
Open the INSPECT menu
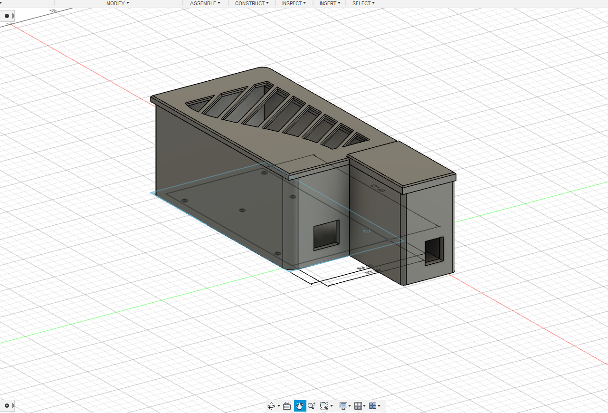click(294, 3)
